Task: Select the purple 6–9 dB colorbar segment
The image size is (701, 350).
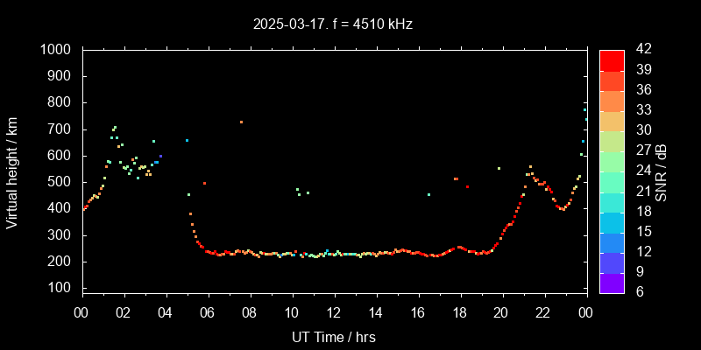Action: pyautogui.click(x=612, y=282)
